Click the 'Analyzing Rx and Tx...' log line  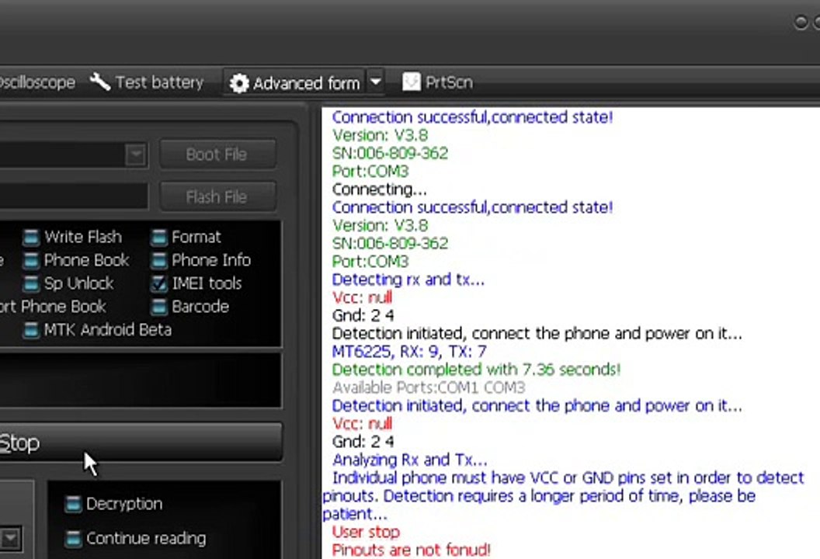point(410,460)
